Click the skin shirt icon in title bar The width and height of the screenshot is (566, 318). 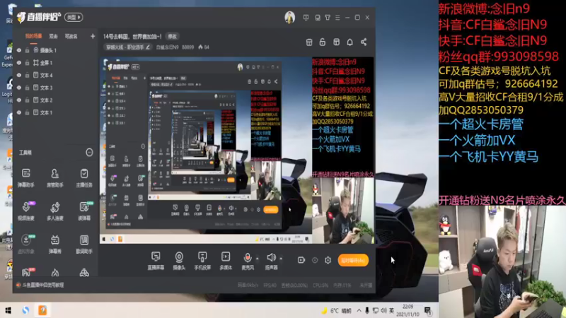pos(328,17)
